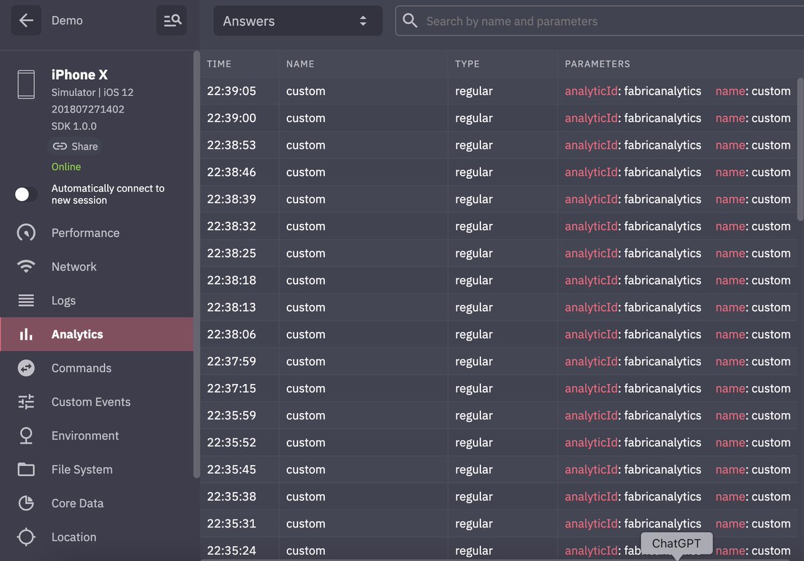This screenshot has width=804, height=561.
Task: Click the Network wifi icon
Action: point(26,266)
